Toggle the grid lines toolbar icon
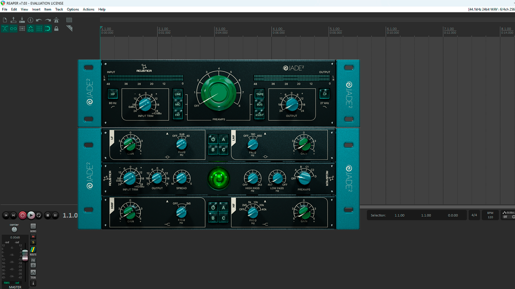 click(x=39, y=29)
